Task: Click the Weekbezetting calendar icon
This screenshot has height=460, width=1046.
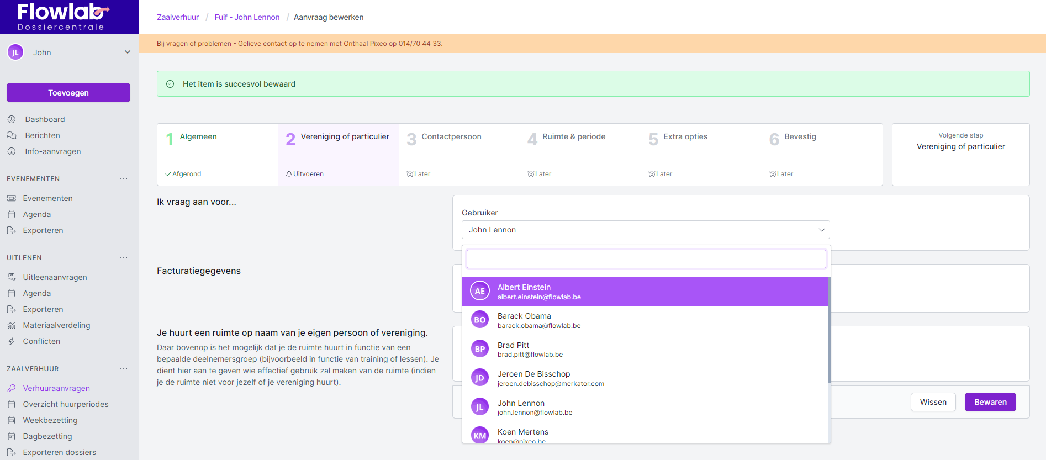Action: (x=12, y=420)
